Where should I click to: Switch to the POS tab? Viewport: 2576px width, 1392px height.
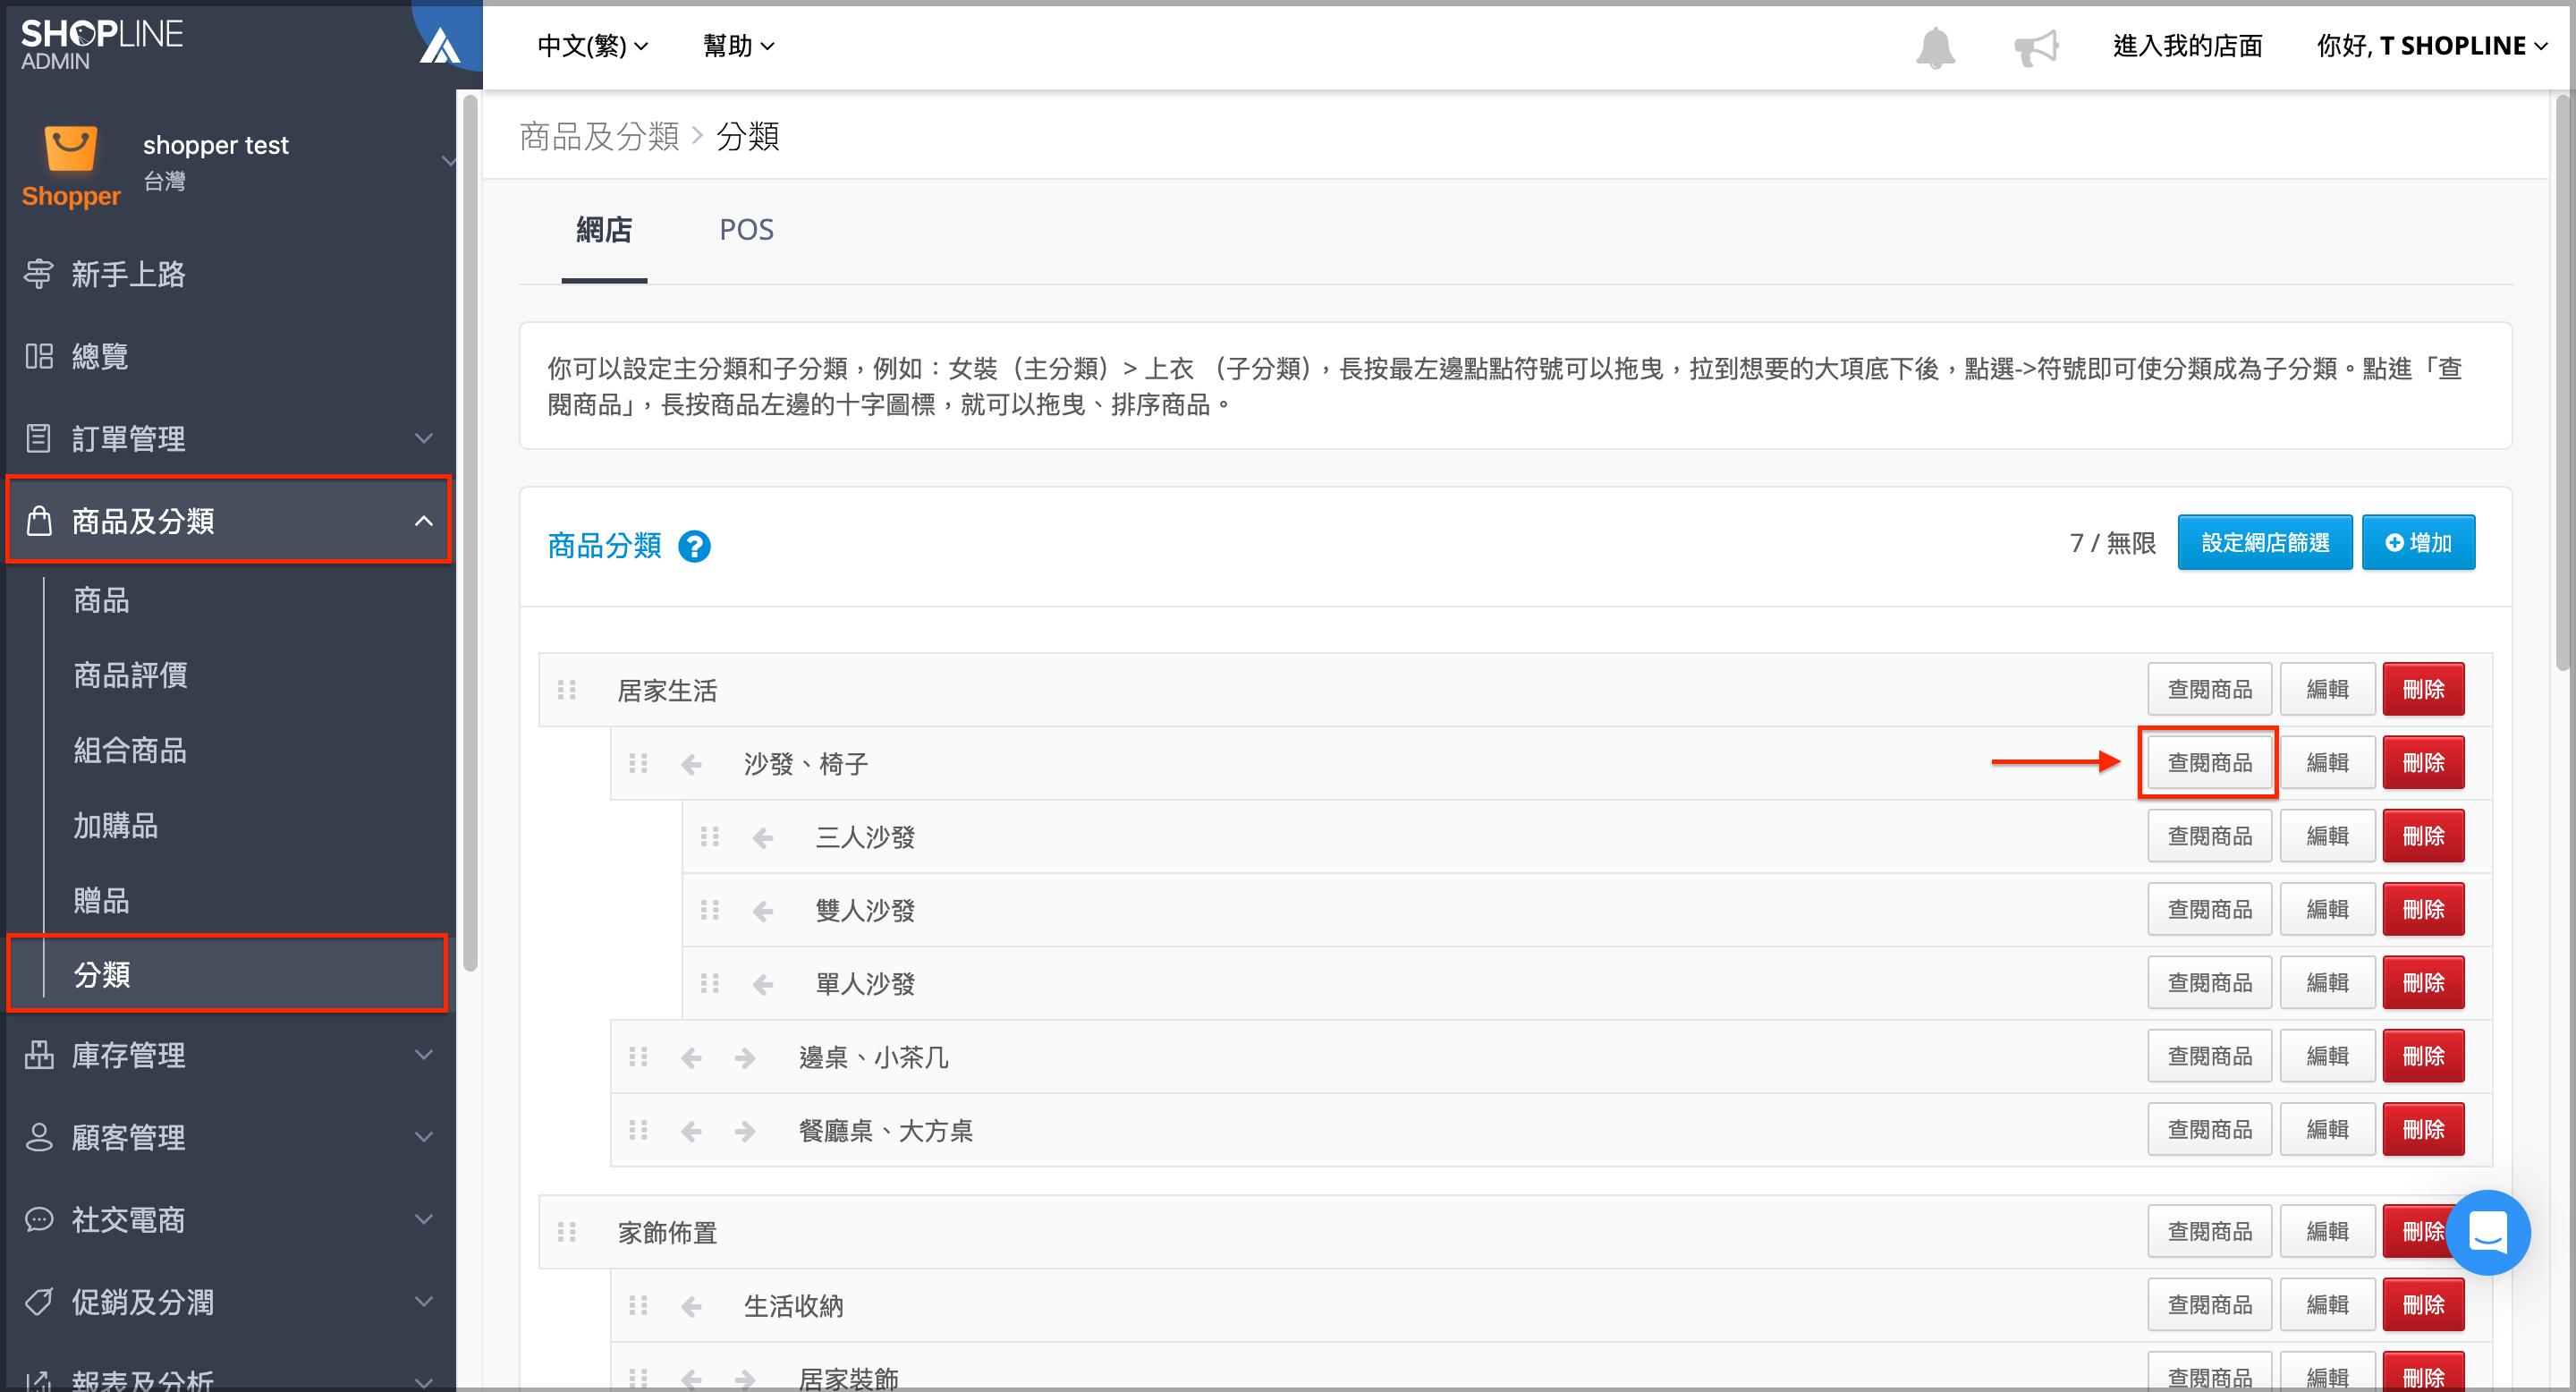pyautogui.click(x=746, y=230)
